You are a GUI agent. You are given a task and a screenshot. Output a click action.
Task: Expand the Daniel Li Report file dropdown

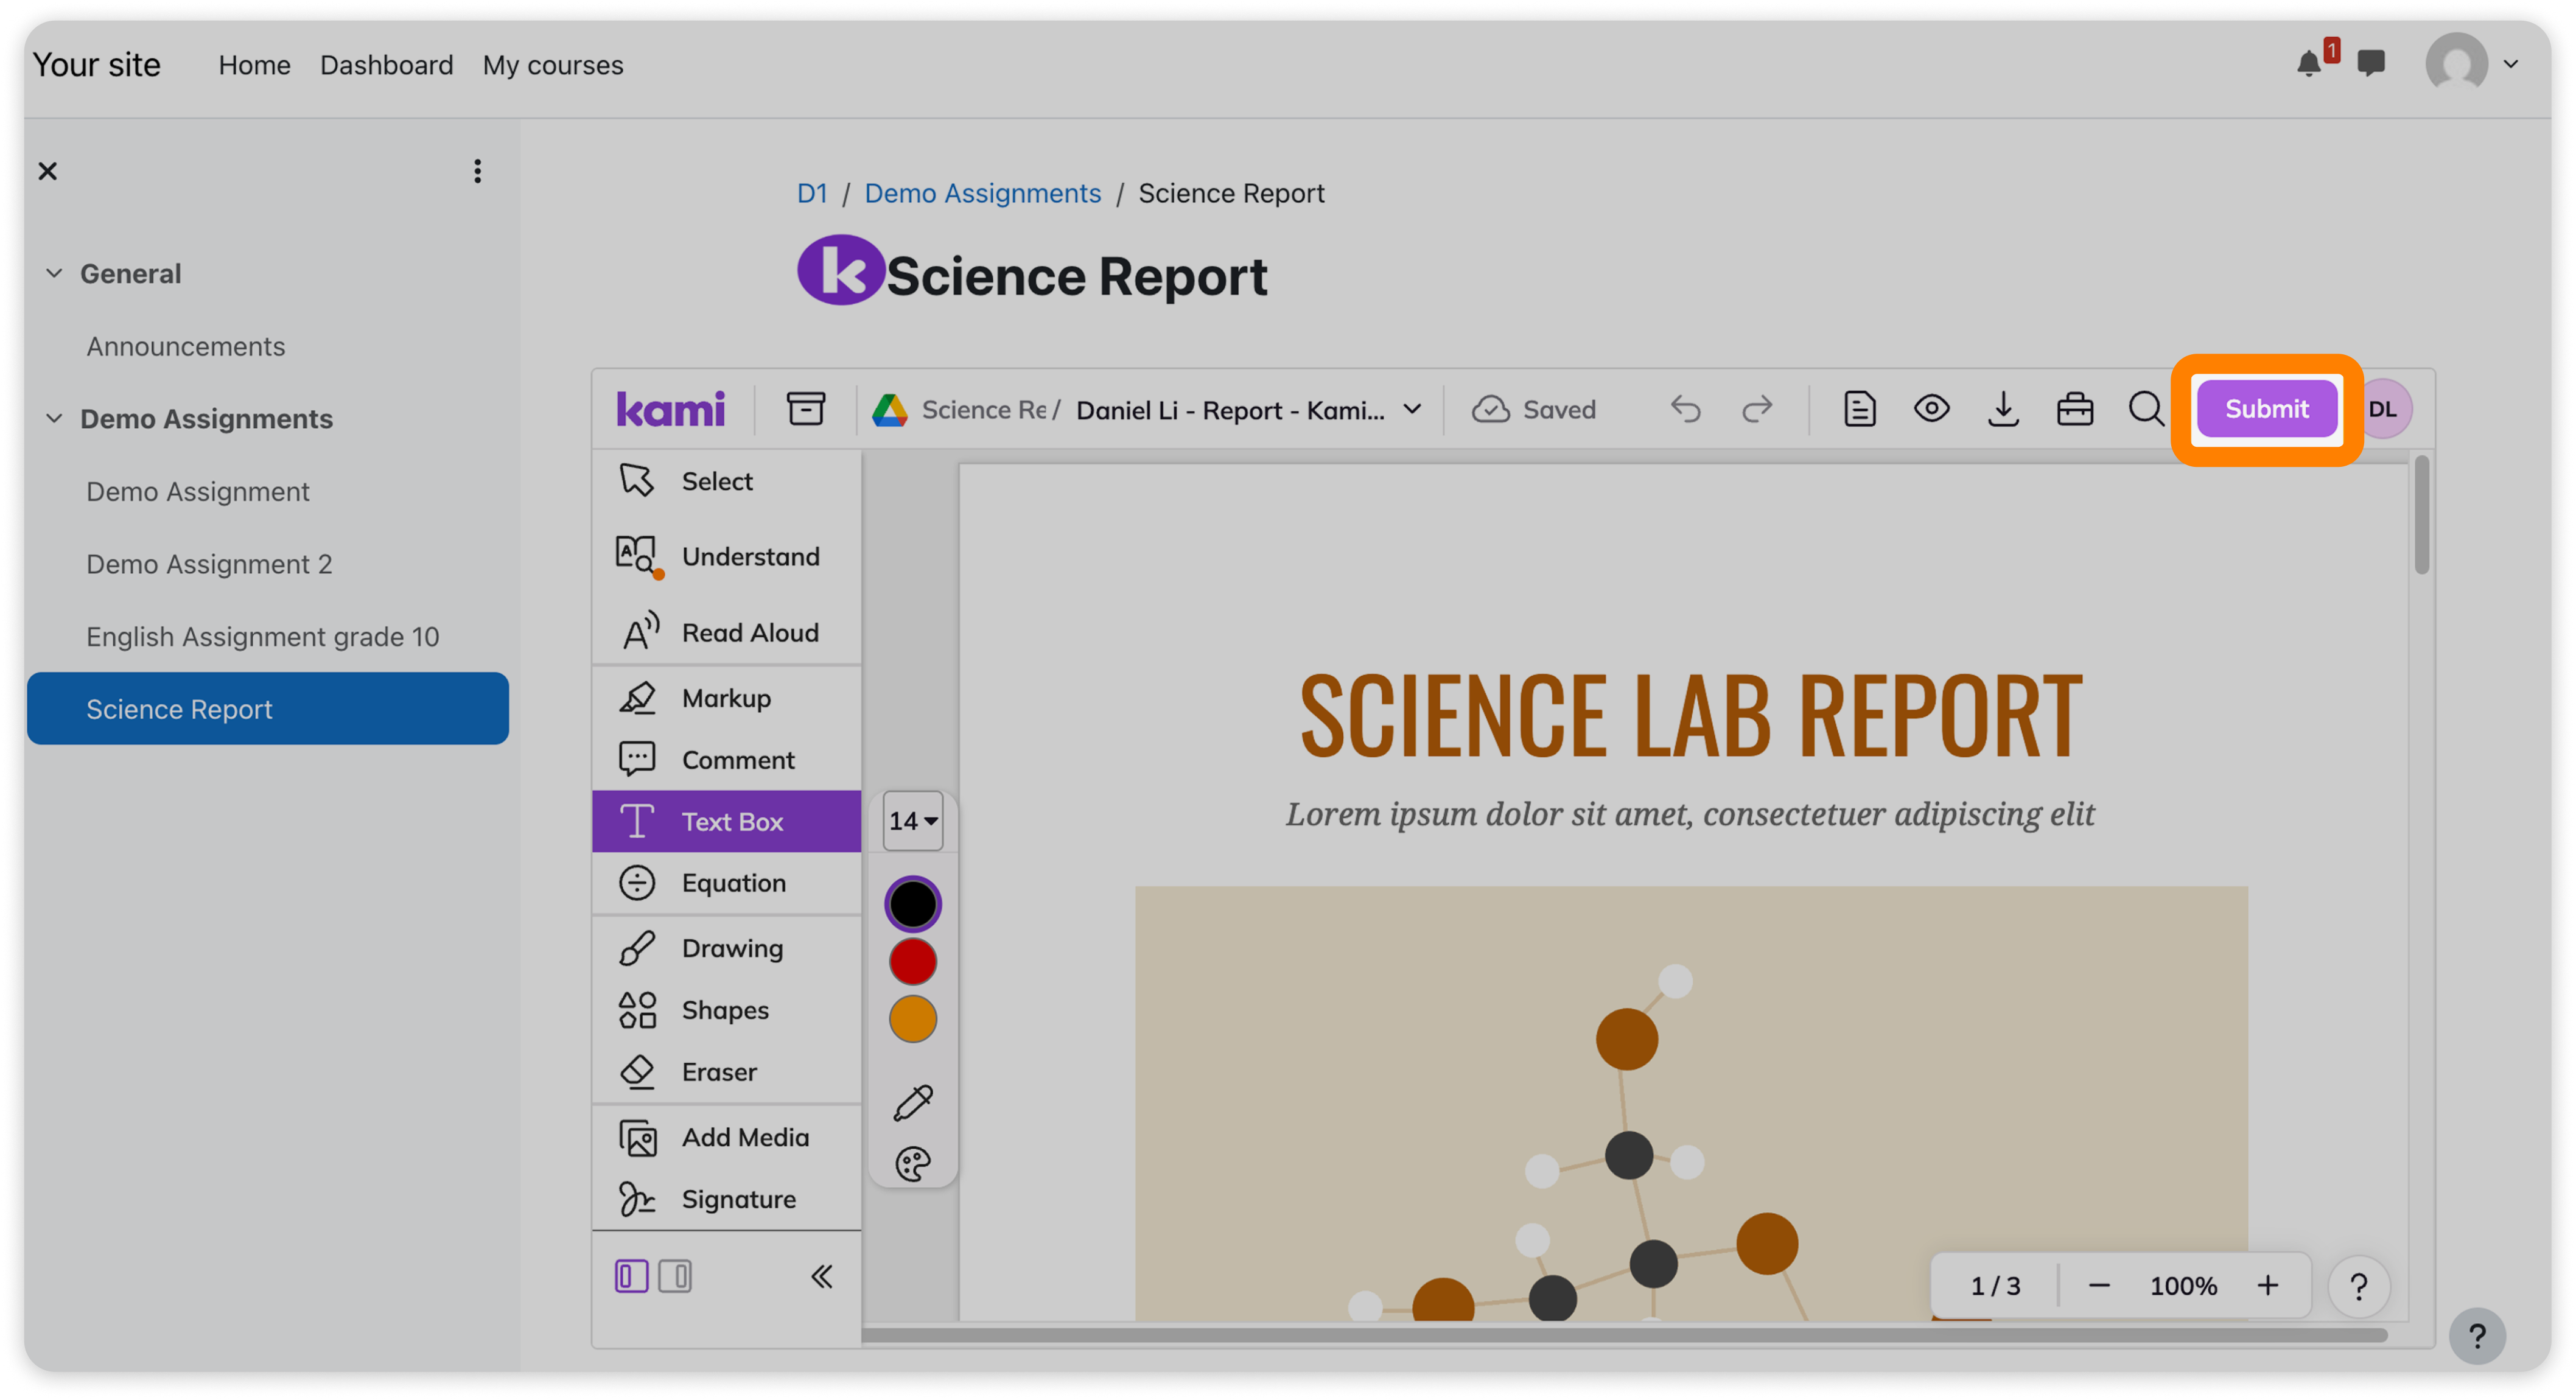[x=1412, y=408]
